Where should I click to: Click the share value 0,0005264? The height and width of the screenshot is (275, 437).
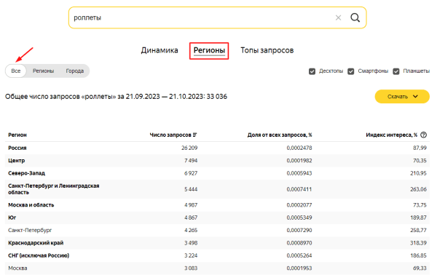[x=299, y=255]
